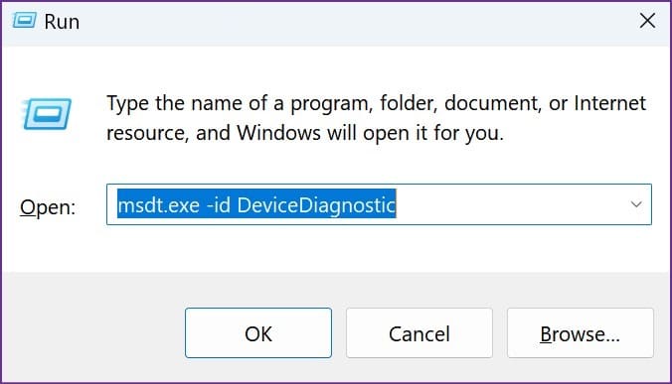
Task: Dismiss the dialog using Cancel
Action: point(420,332)
